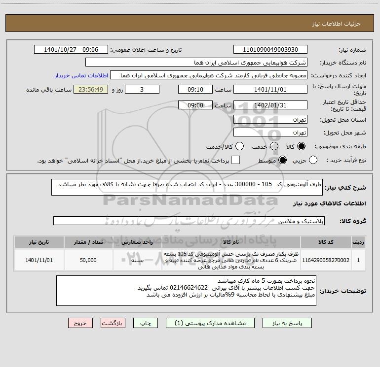Choose متوسط purchase process type
Screen dimensions: 380x367
282,160
